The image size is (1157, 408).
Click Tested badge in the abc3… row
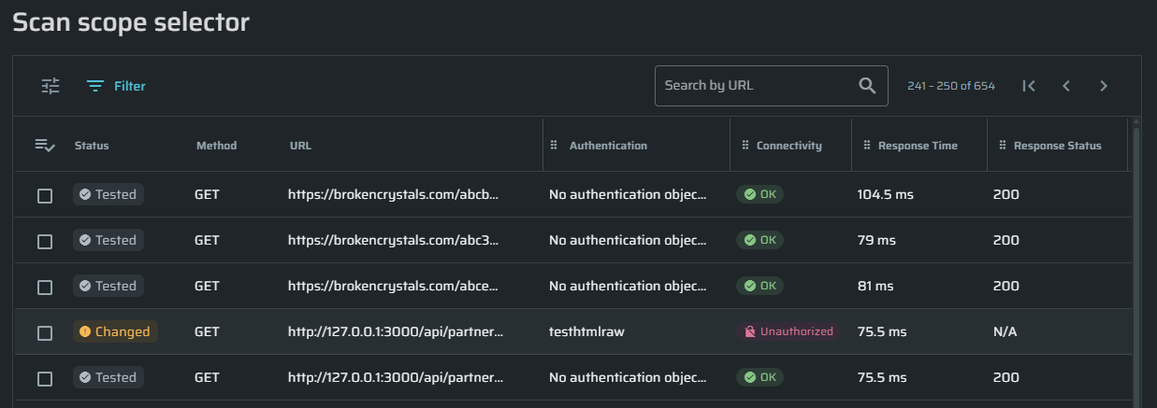[x=108, y=240]
